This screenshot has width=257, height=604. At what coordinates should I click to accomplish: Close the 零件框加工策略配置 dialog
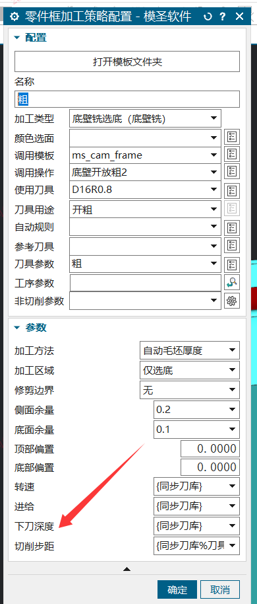(239, 16)
